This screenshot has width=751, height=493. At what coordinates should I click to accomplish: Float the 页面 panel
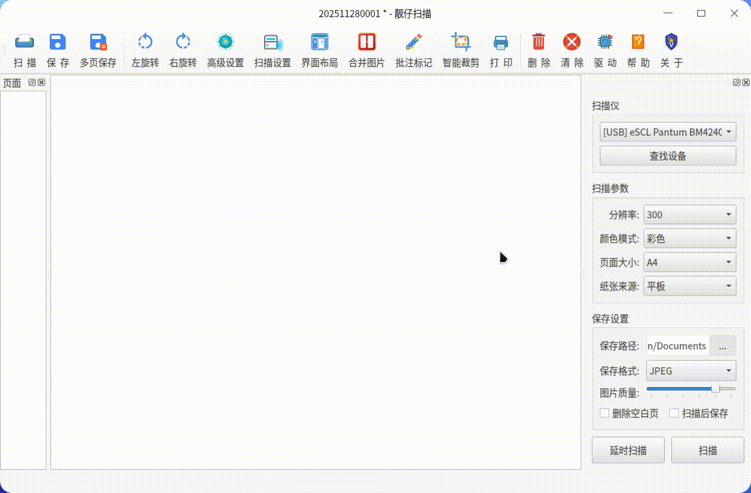32,82
